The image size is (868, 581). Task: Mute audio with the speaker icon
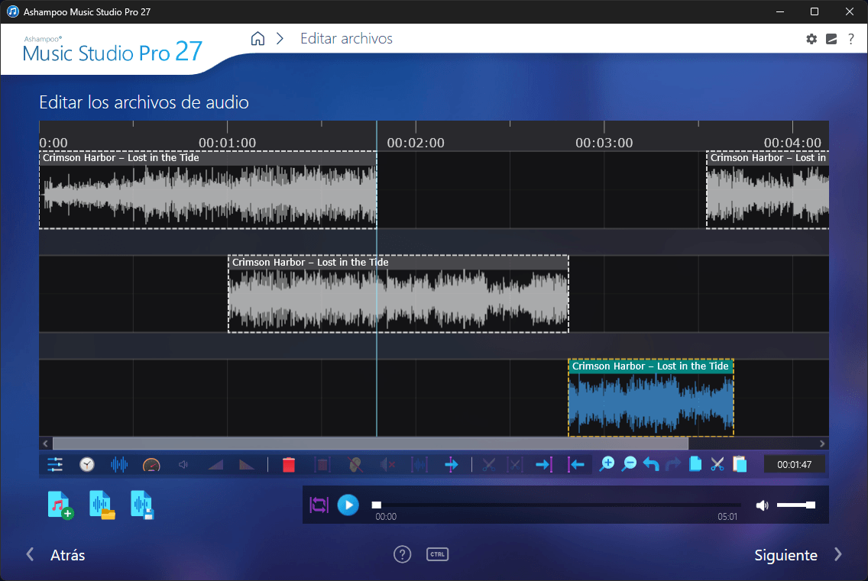[763, 505]
